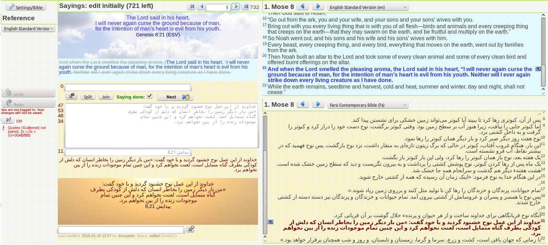This screenshot has width=548, height=245.
Task: Click the Next button with gear
Action: 175,97
